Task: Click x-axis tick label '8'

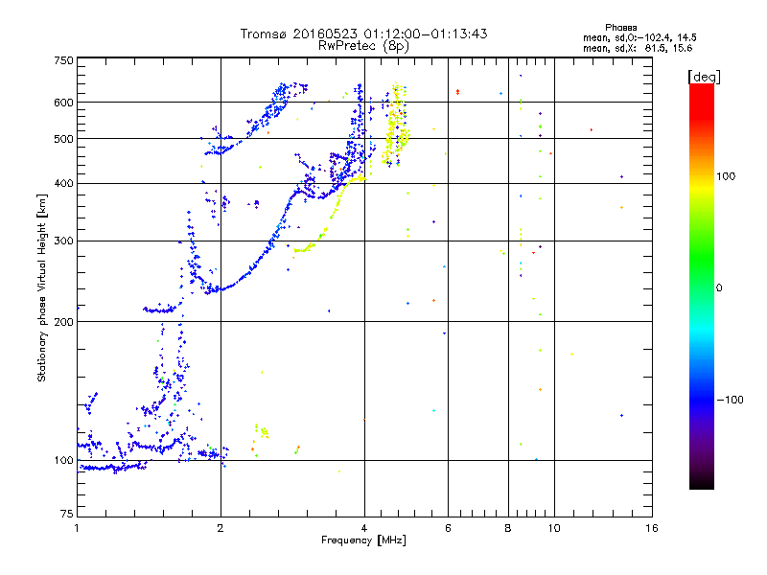Action: pos(508,528)
